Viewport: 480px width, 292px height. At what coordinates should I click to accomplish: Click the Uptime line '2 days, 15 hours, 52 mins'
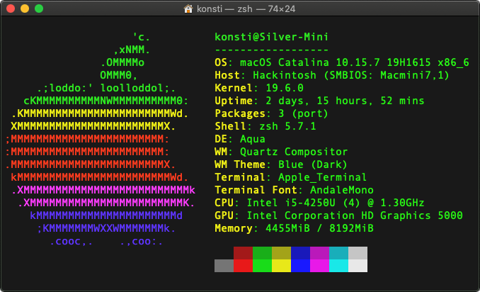click(345, 101)
